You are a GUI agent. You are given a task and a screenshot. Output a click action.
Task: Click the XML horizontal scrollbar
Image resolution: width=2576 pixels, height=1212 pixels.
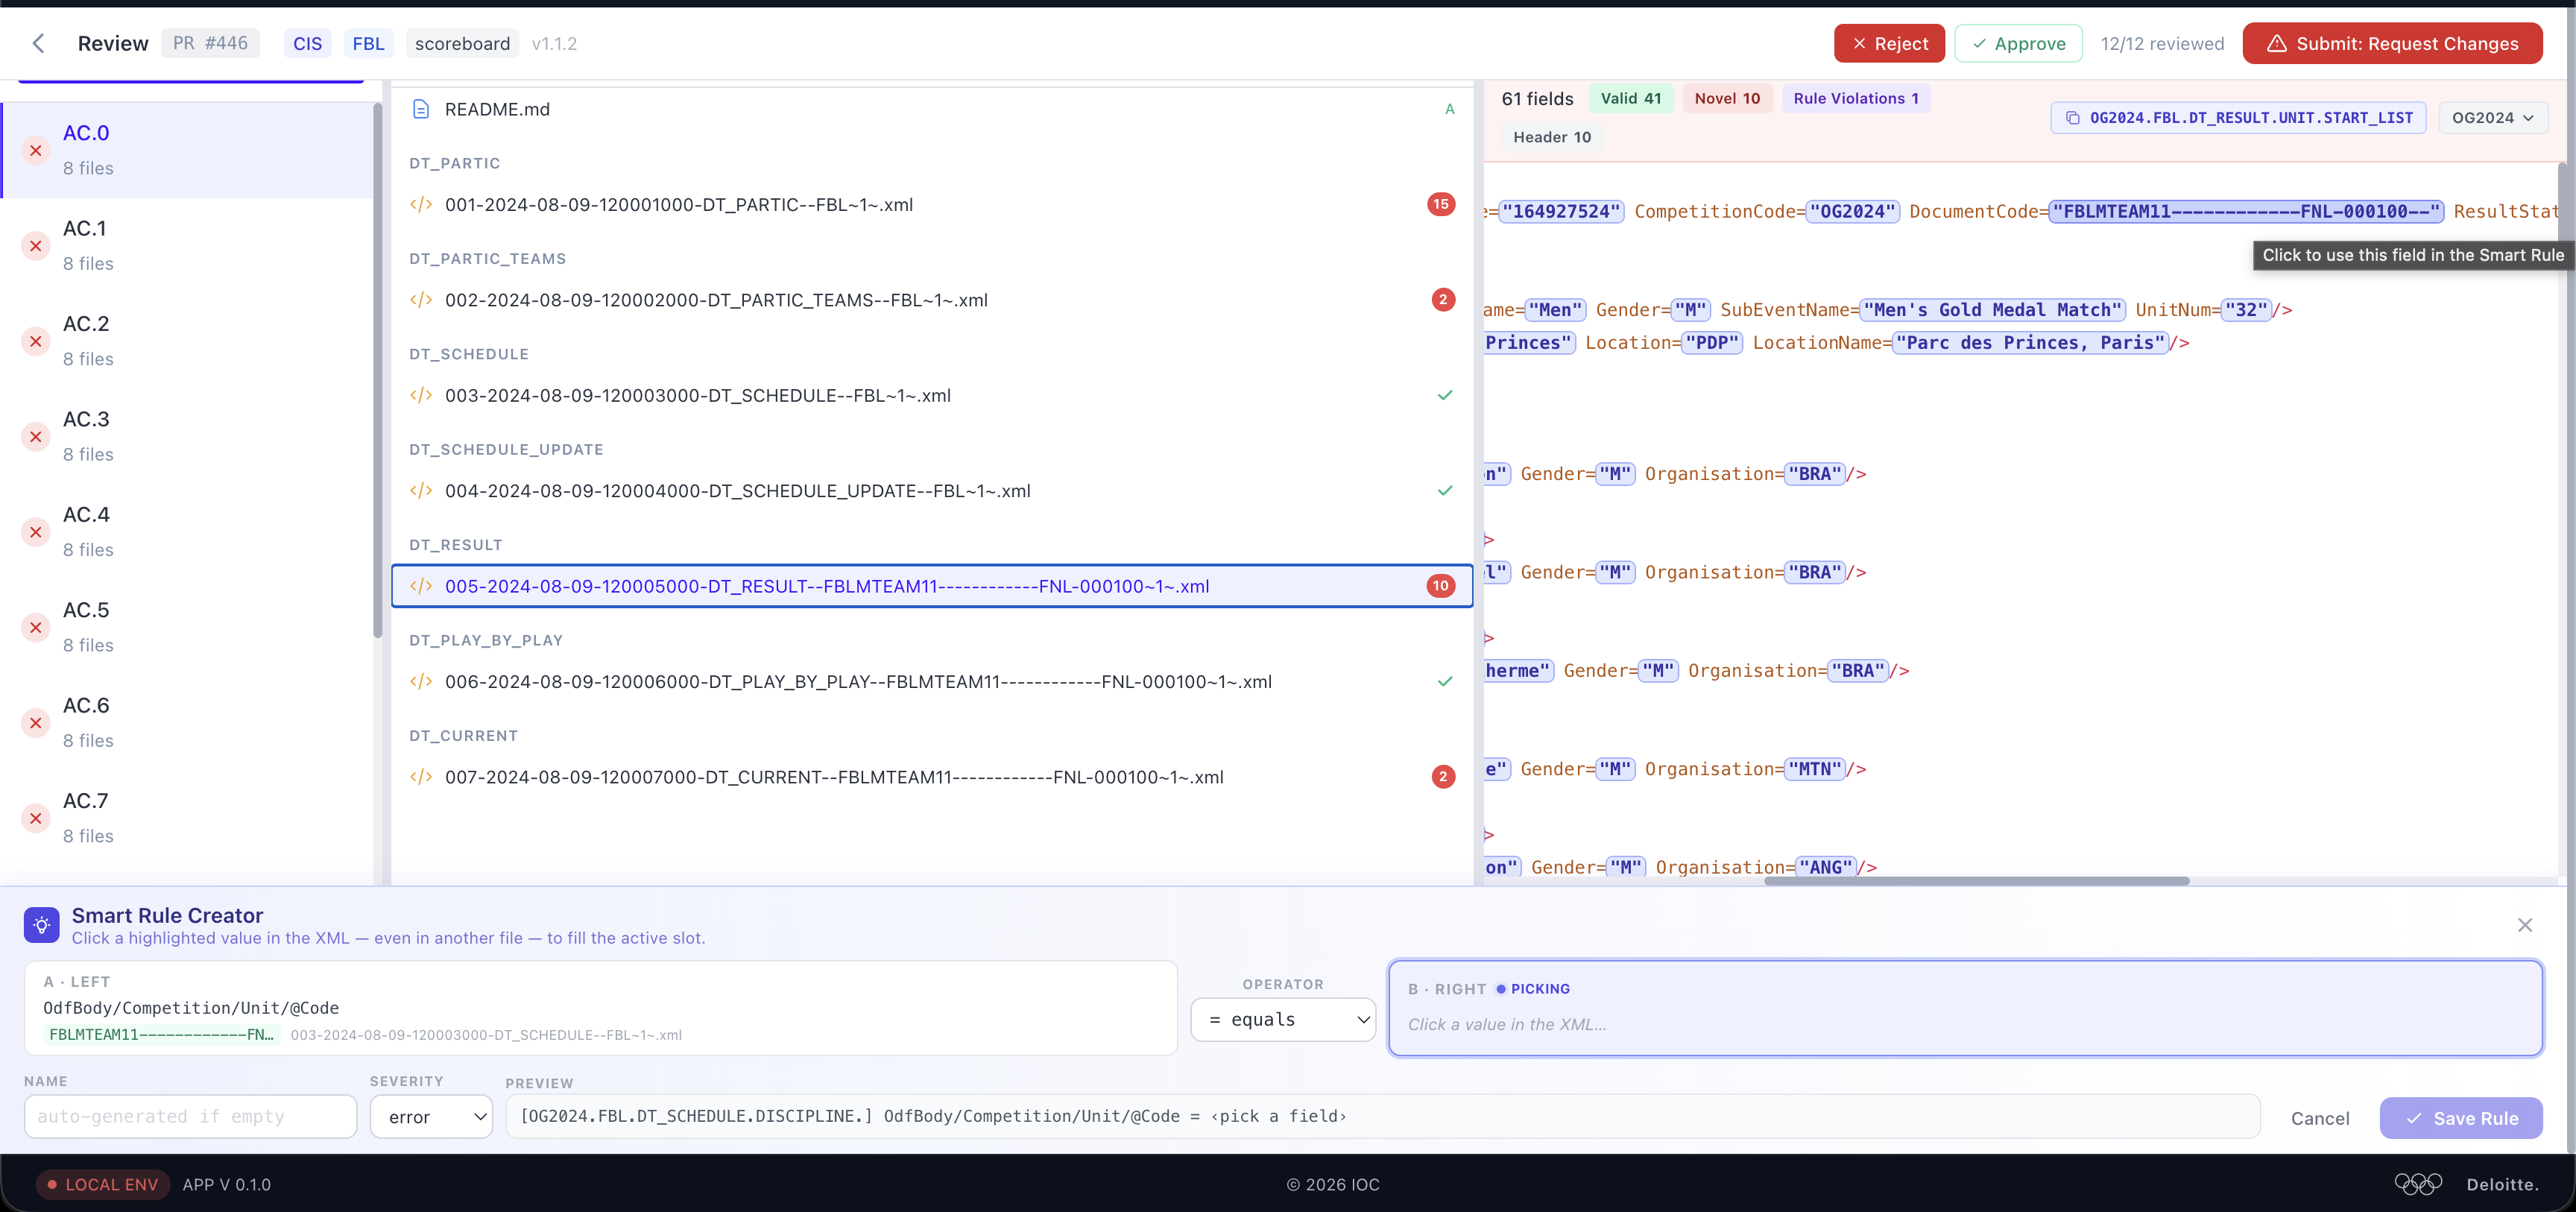(1976, 881)
